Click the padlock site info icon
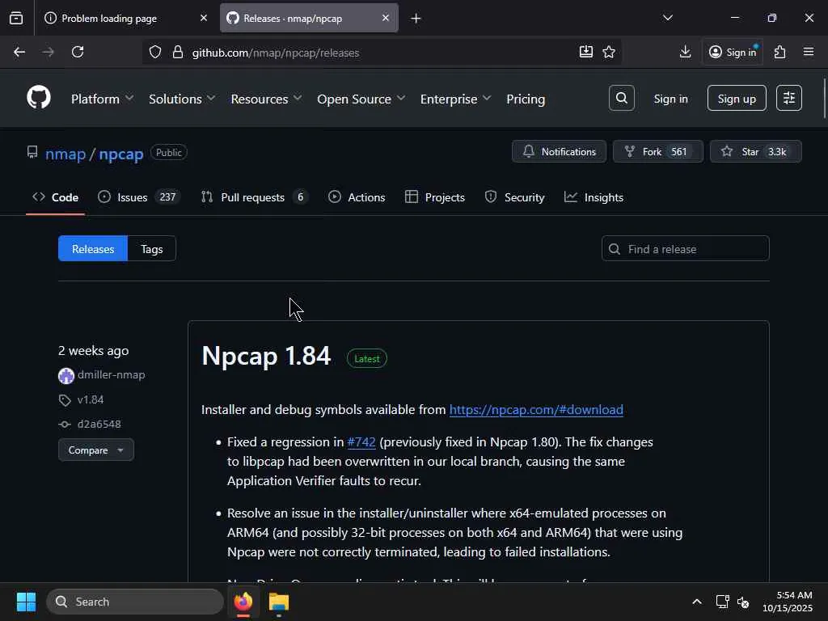This screenshot has height=621, width=828. (x=178, y=53)
